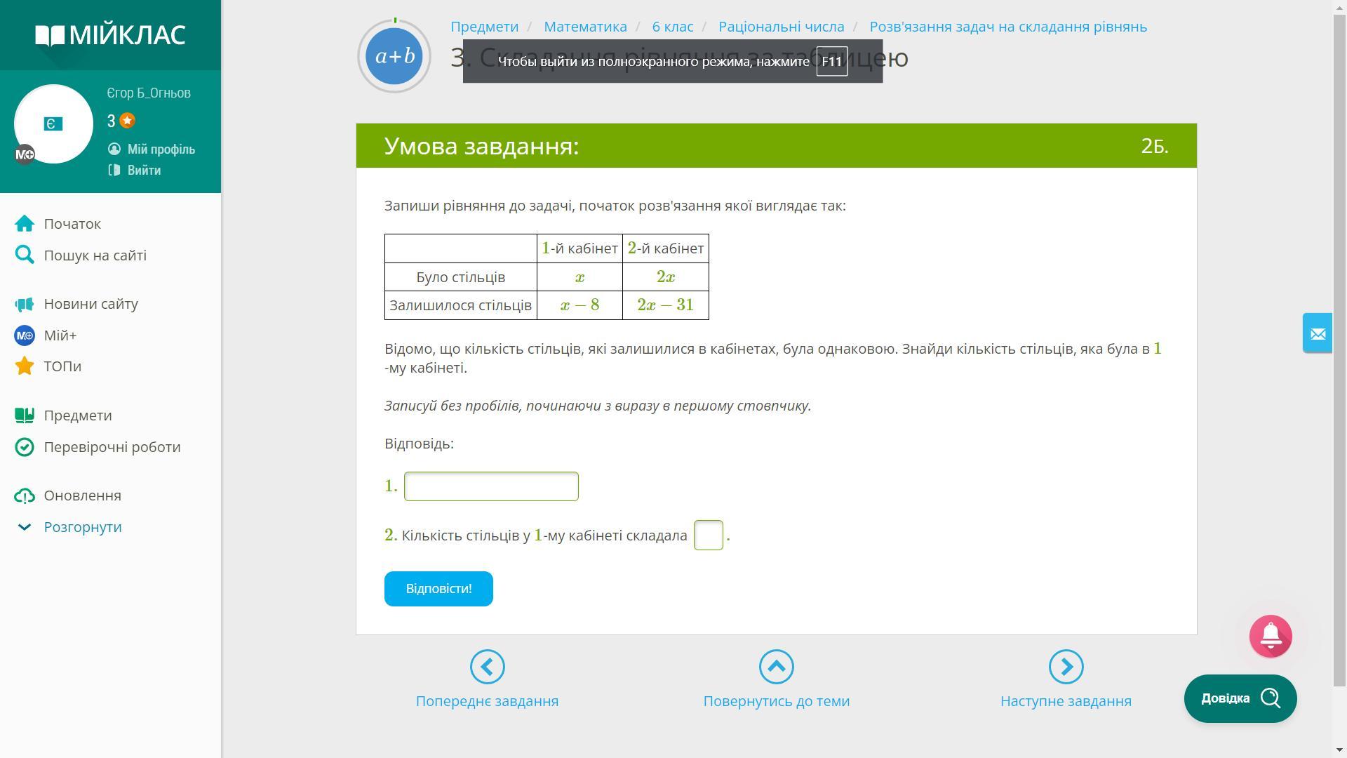Image resolution: width=1347 pixels, height=758 pixels.
Task: Click the home icon beside Початок
Action: (x=25, y=224)
